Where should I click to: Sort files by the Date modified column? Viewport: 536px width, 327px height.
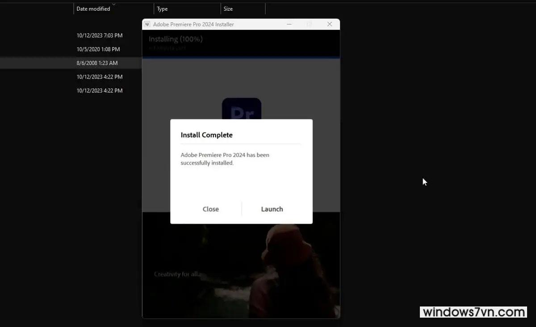pyautogui.click(x=93, y=9)
